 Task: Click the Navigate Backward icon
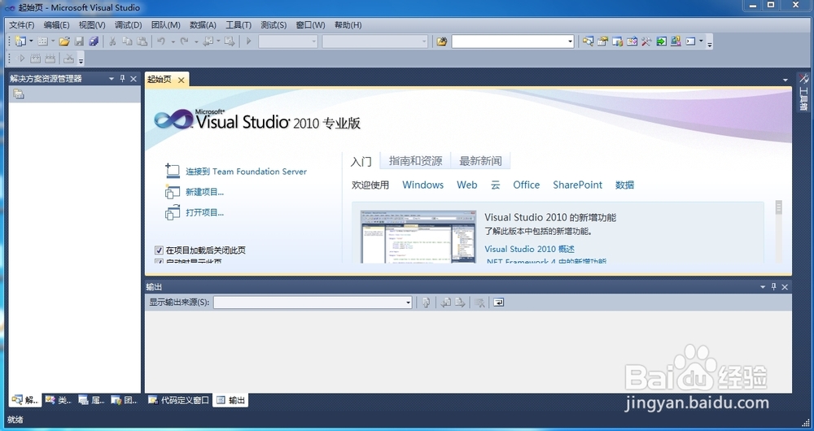point(208,41)
